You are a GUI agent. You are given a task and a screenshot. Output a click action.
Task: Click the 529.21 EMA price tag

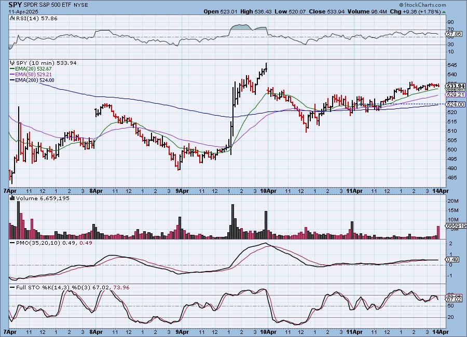pyautogui.click(x=456, y=95)
